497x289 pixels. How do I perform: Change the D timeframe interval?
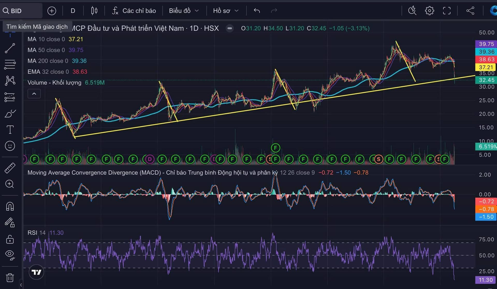(x=73, y=11)
